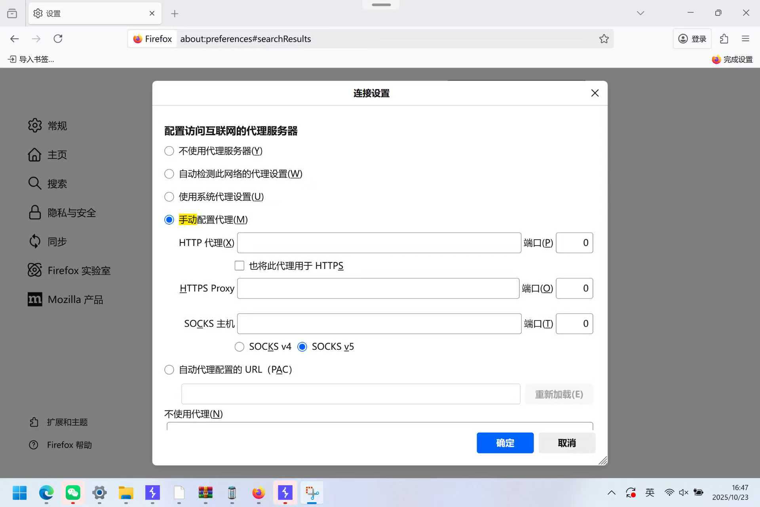760x507 pixels.
Task: Show hidden system tray icons chevron
Action: pyautogui.click(x=611, y=493)
